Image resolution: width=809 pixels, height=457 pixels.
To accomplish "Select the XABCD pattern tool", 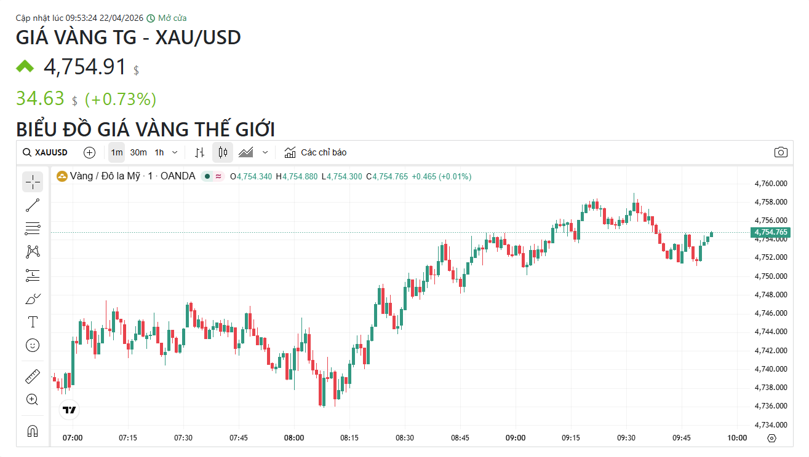I will click(x=33, y=252).
